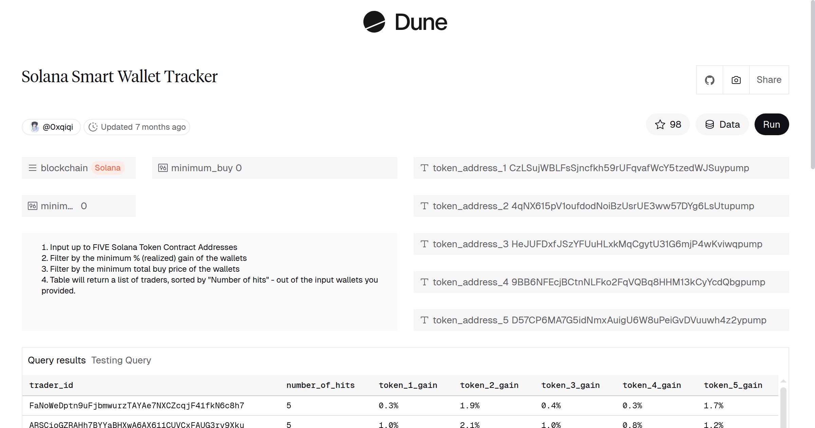Open the blockchain Solana parameter selector
Image resolution: width=815 pixels, height=428 pixels.
(108, 167)
